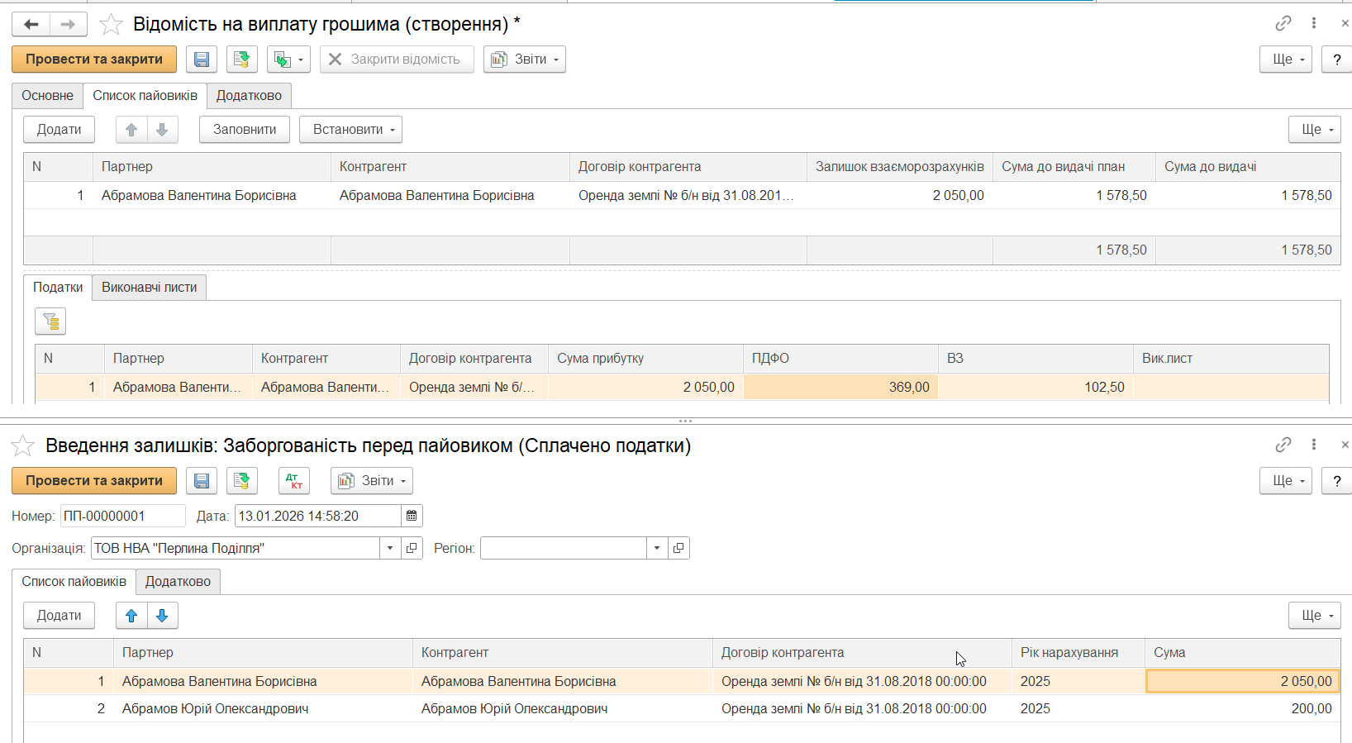Open the Звіти dropdown in Введення залишків
1352x743 pixels.
tap(372, 481)
